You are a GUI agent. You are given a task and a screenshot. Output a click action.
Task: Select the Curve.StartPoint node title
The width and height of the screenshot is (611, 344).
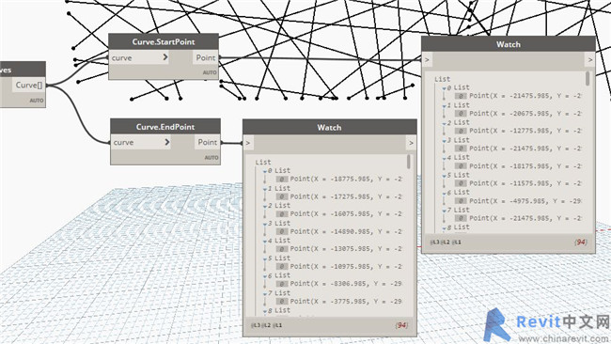pos(164,41)
